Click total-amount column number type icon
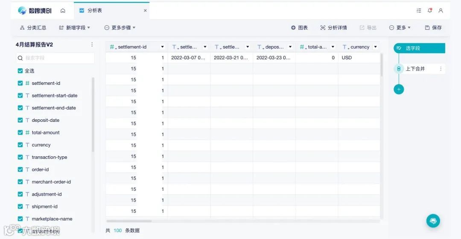 303,47
